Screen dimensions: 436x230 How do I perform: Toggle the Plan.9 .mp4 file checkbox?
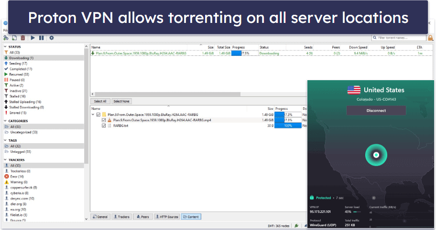pos(104,120)
